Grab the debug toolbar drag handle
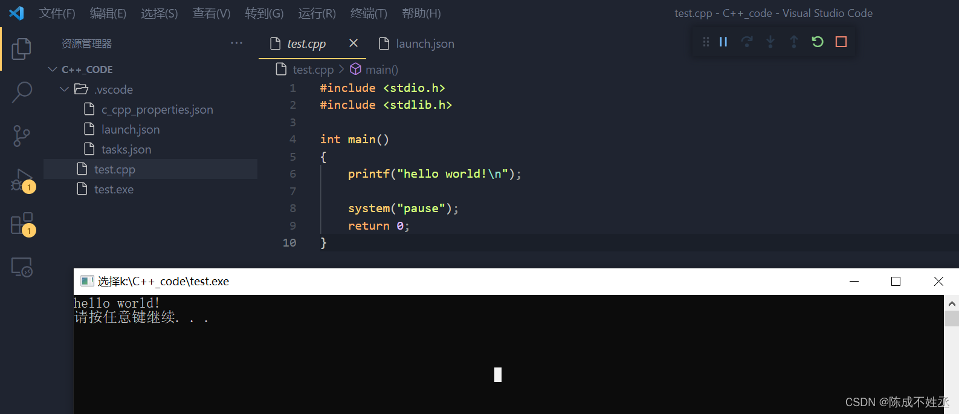This screenshot has height=414, width=959. coord(706,42)
